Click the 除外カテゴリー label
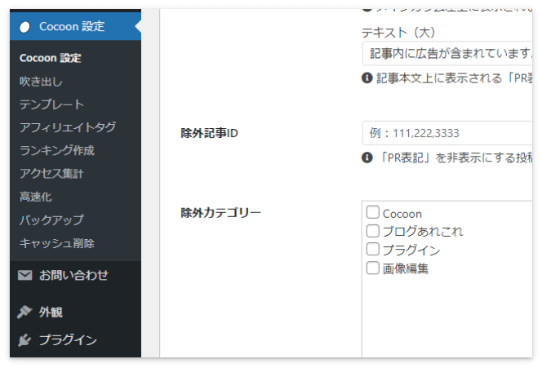542x368 pixels. click(x=220, y=213)
